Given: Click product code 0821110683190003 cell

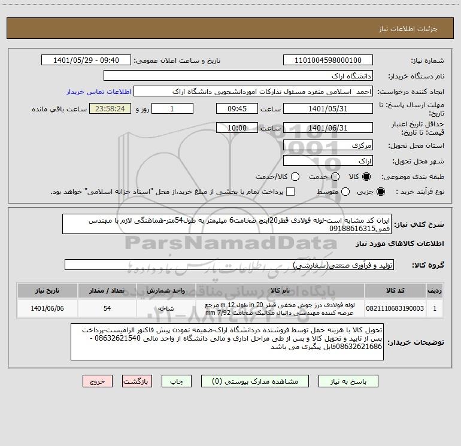Looking at the screenshot, I should tap(395, 308).
